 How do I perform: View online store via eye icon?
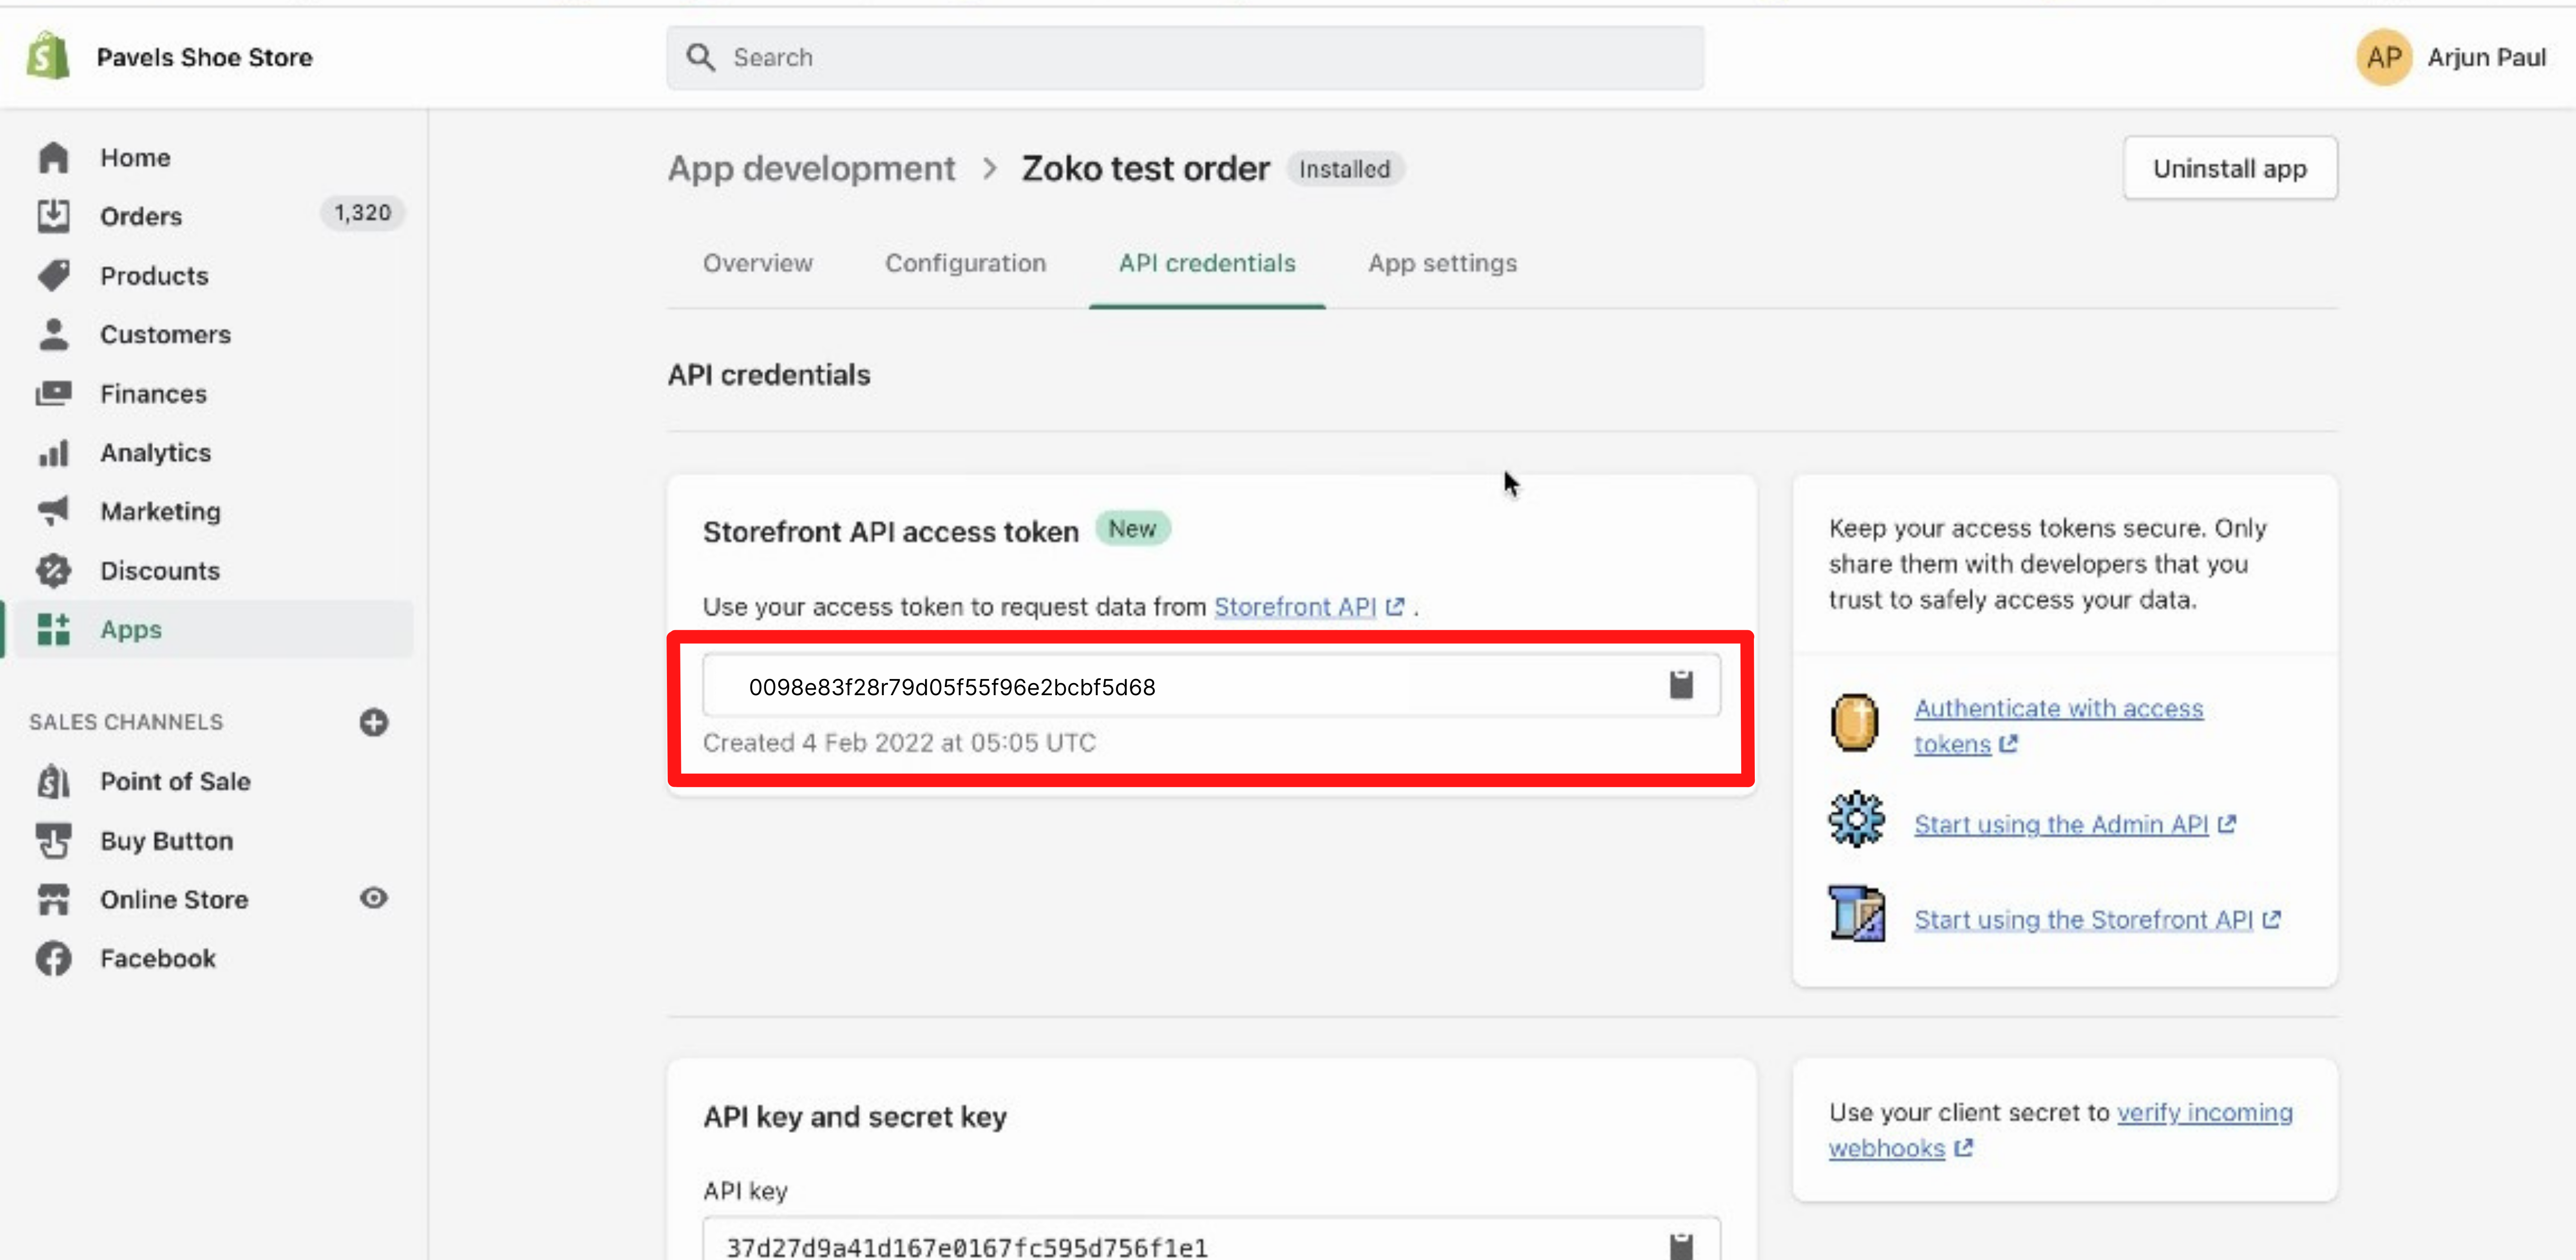point(374,898)
